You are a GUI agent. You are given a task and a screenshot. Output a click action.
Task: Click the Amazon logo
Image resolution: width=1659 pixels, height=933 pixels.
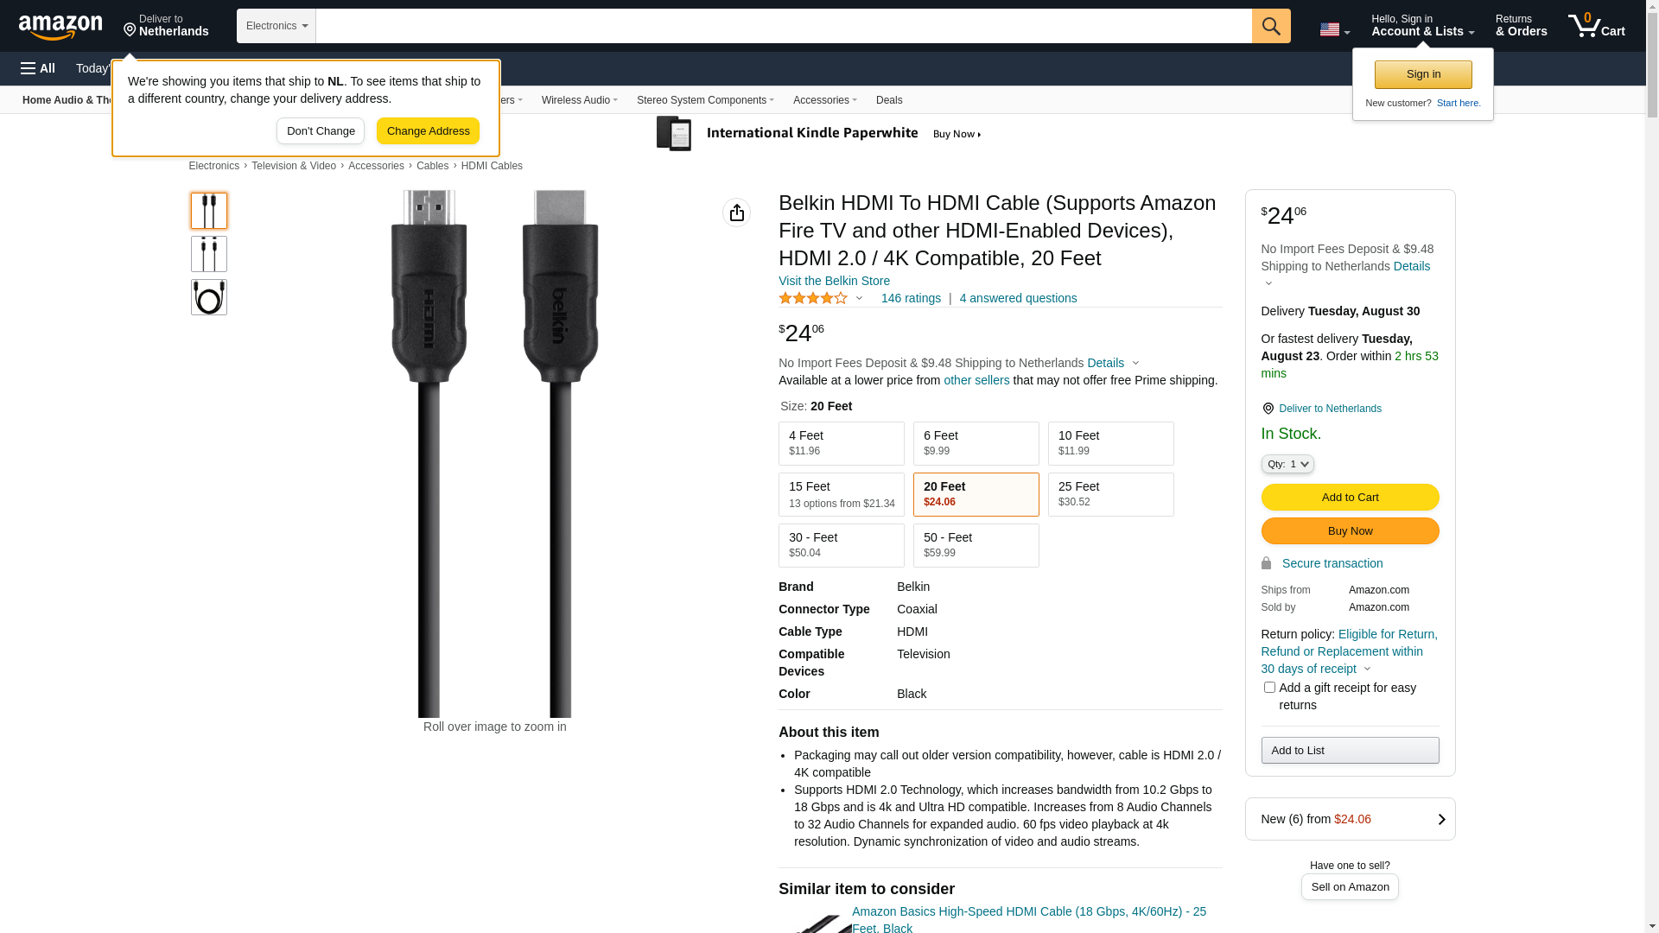pyautogui.click(x=60, y=27)
